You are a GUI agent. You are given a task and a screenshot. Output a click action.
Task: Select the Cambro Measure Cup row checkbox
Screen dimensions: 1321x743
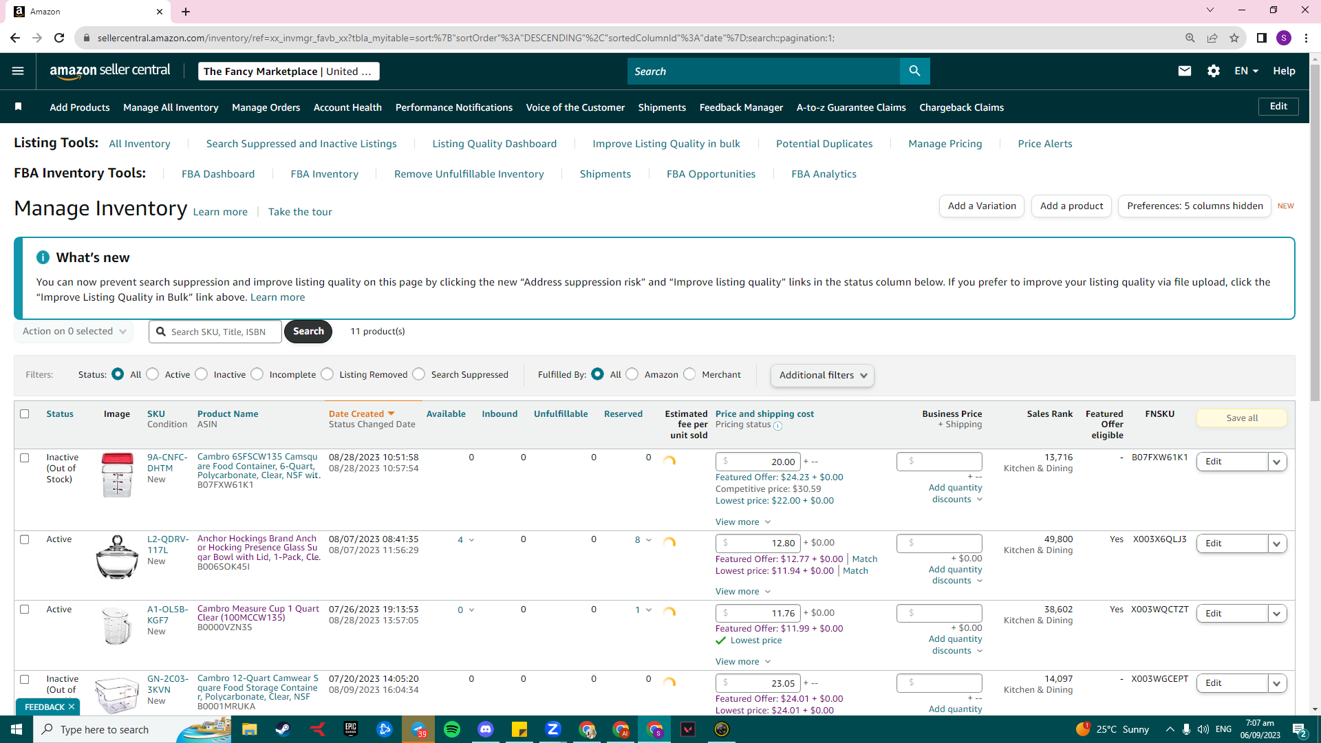tap(25, 610)
